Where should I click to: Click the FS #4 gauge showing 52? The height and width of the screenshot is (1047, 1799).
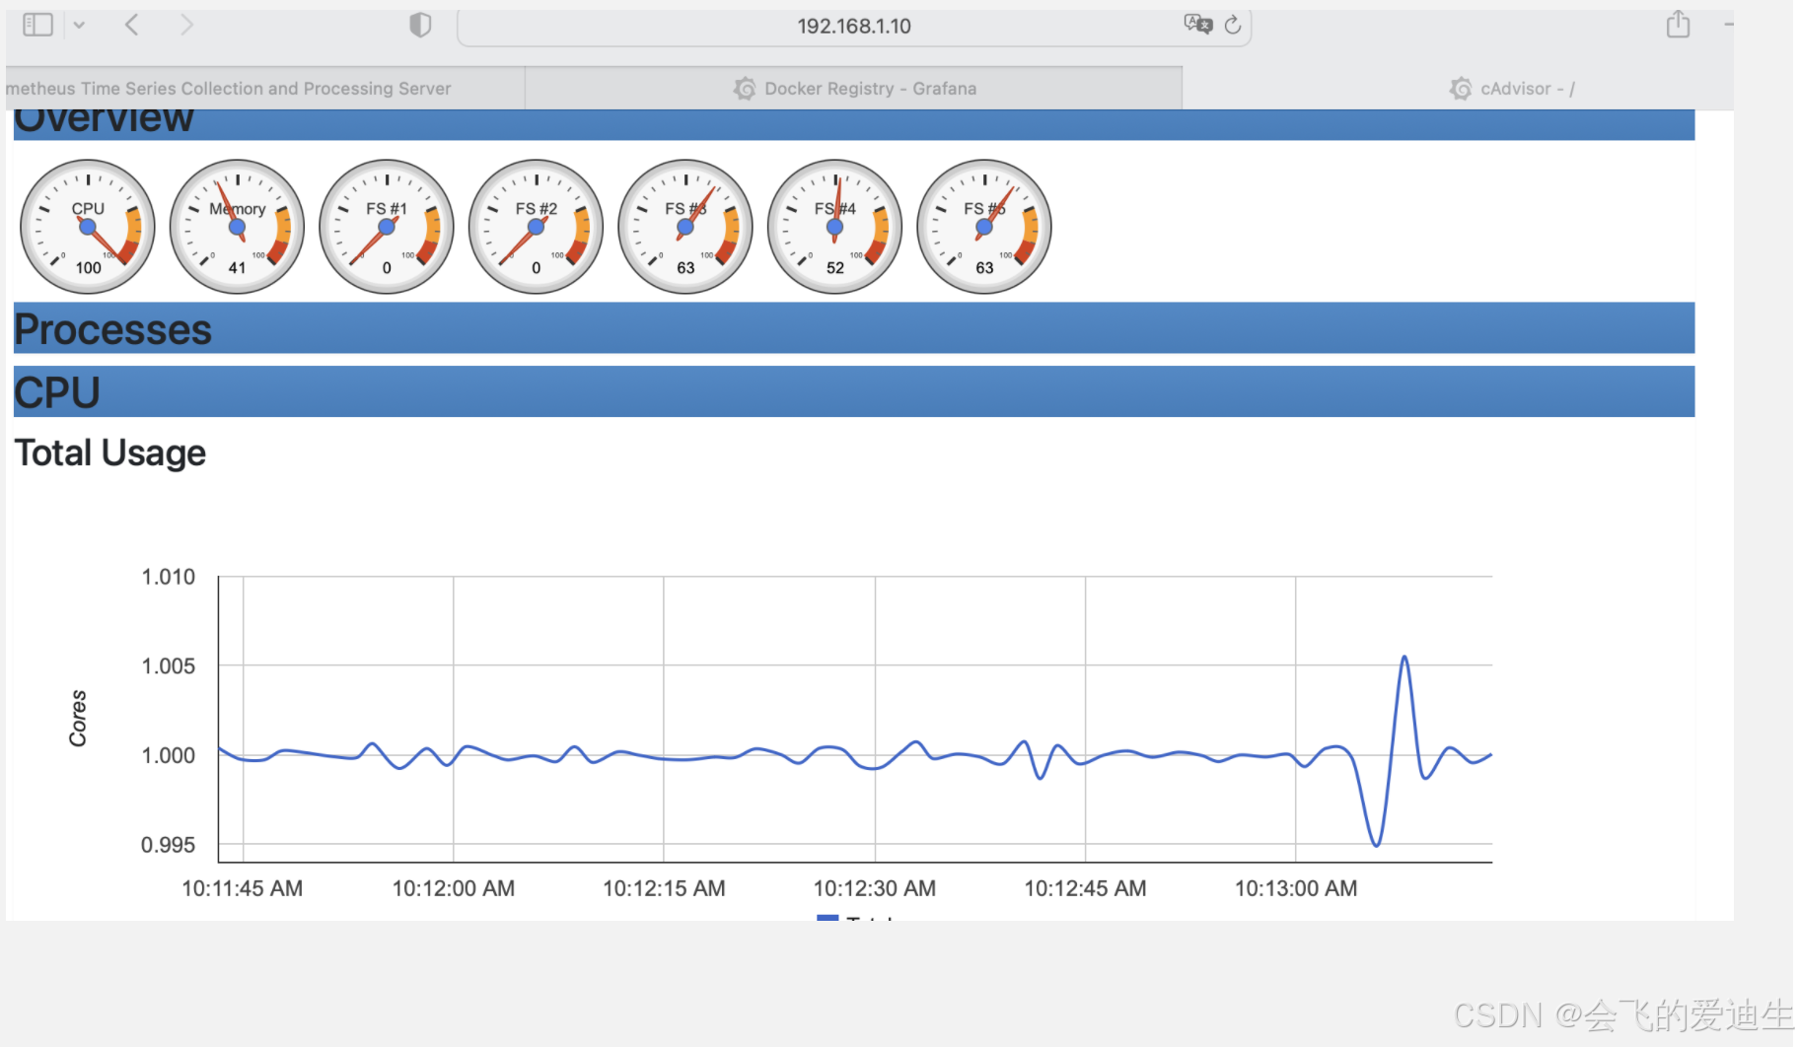pyautogui.click(x=834, y=227)
